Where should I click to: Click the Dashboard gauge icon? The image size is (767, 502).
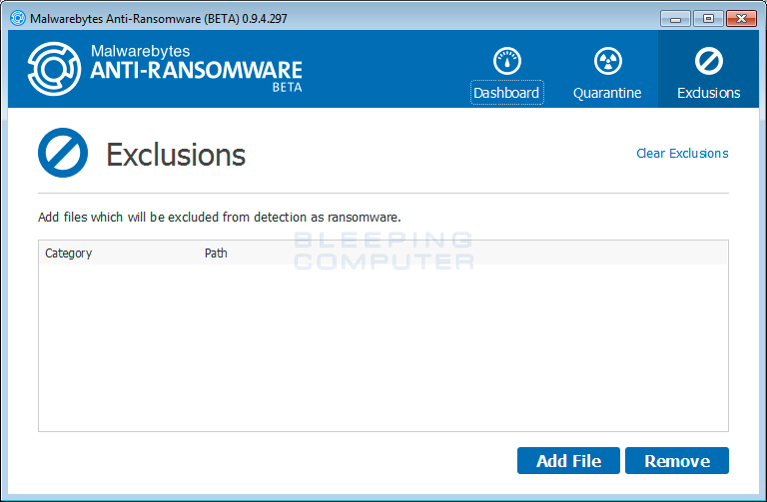pos(507,61)
